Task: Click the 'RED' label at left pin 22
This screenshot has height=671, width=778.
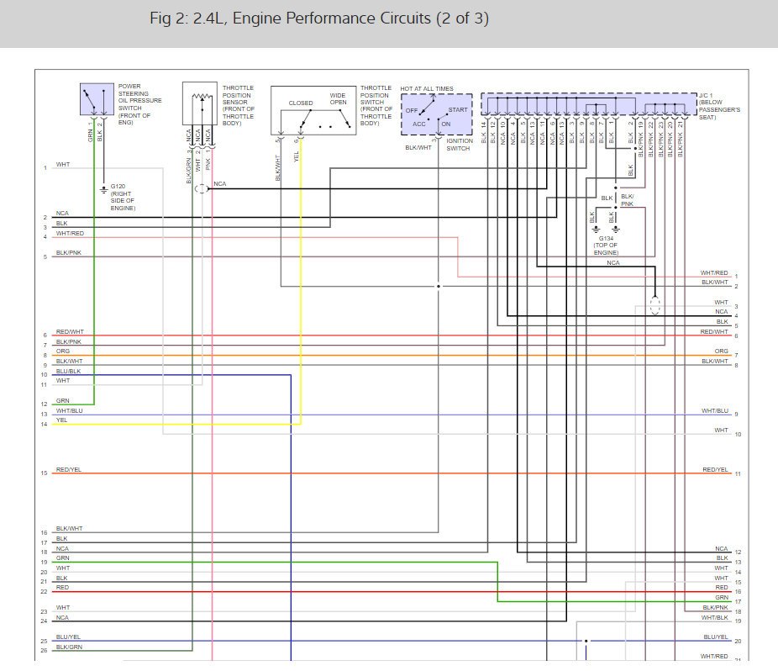Action: 62,588
